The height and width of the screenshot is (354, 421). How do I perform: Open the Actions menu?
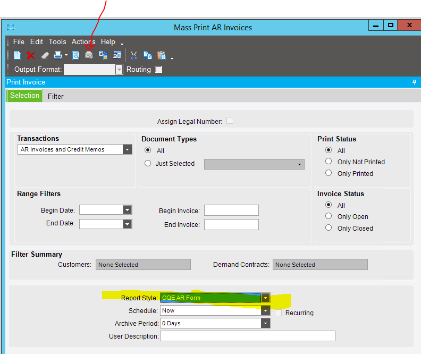[83, 42]
